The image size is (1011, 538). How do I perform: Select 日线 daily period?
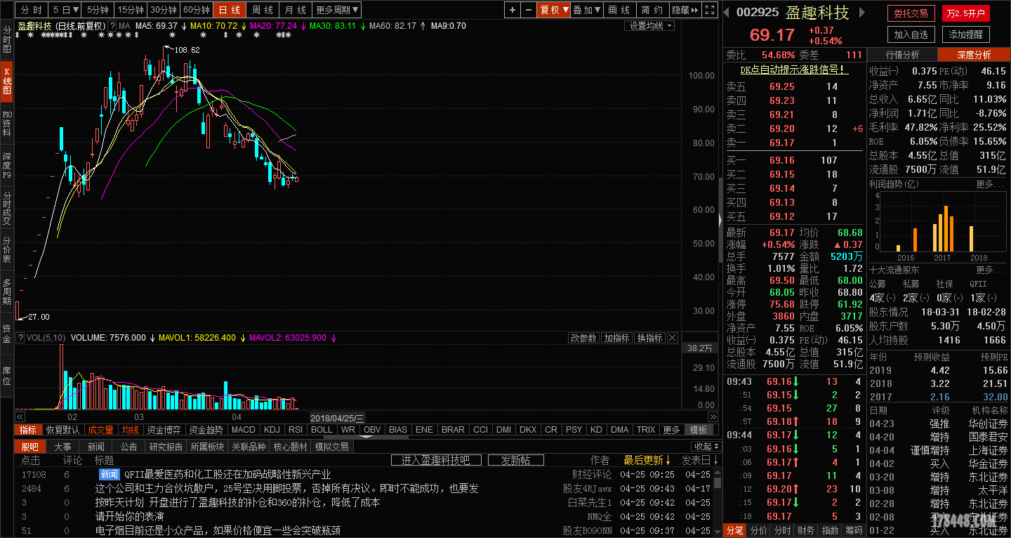pos(230,10)
